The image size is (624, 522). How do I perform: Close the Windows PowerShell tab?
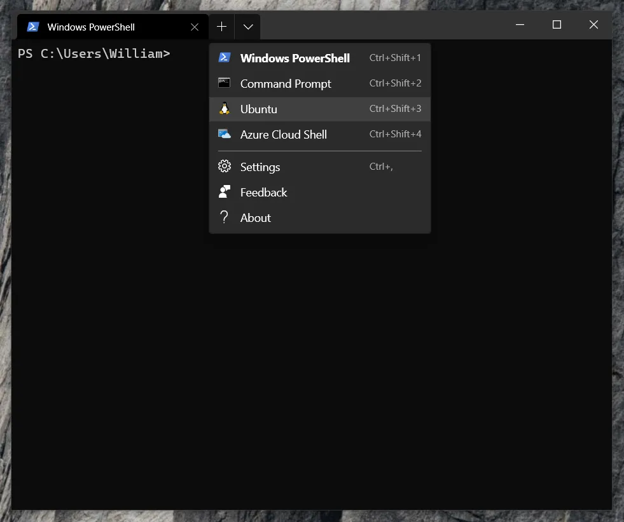point(194,27)
